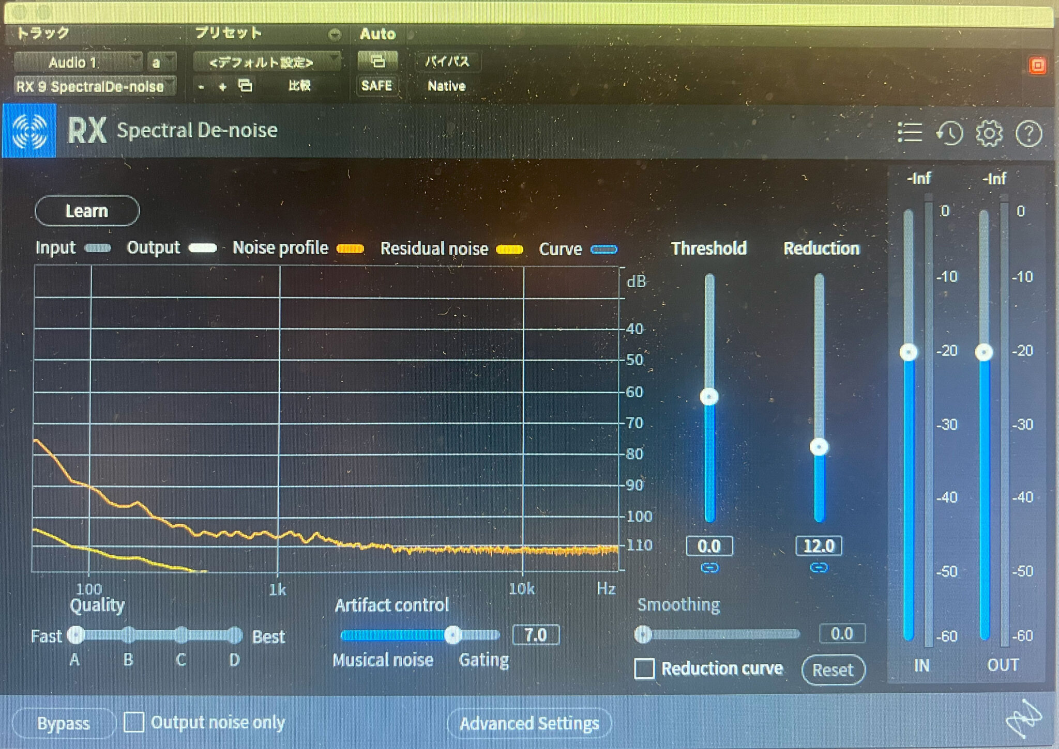Click the Threshold link icon
Image resolution: width=1059 pixels, height=749 pixels.
tap(709, 568)
